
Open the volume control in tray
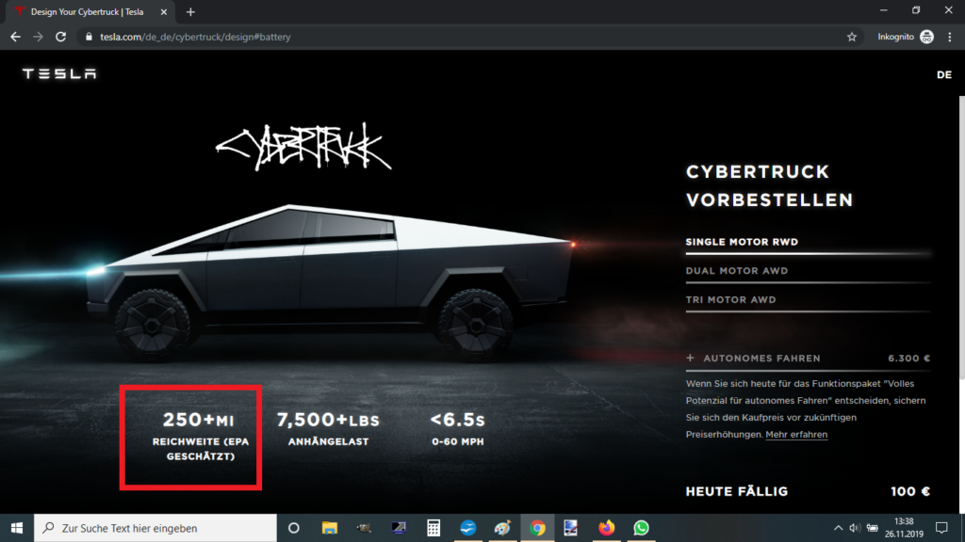(x=855, y=528)
